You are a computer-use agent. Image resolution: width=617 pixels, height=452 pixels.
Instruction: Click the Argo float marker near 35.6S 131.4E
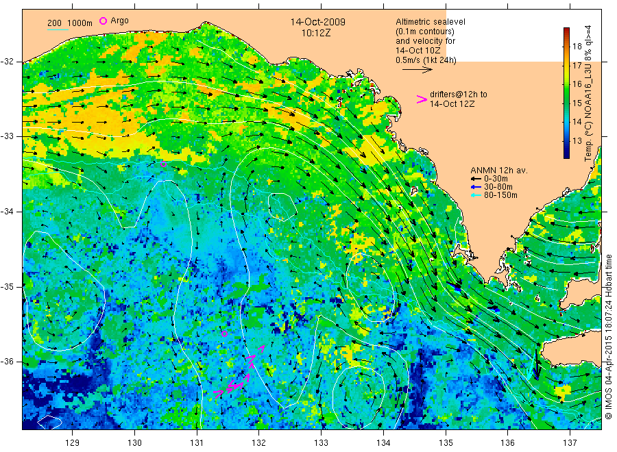224,334
